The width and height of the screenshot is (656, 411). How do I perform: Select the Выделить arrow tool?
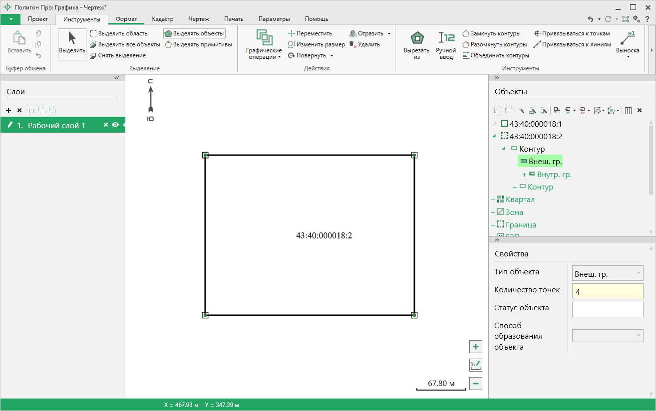click(72, 38)
